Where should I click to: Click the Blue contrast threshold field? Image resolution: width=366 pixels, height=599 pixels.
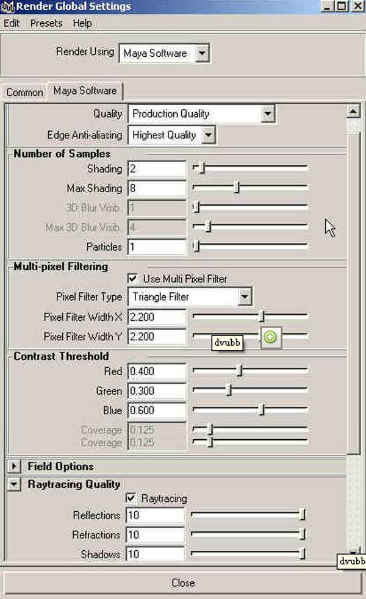(157, 411)
